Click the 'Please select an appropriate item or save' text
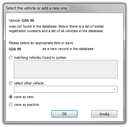 coord(41,43)
